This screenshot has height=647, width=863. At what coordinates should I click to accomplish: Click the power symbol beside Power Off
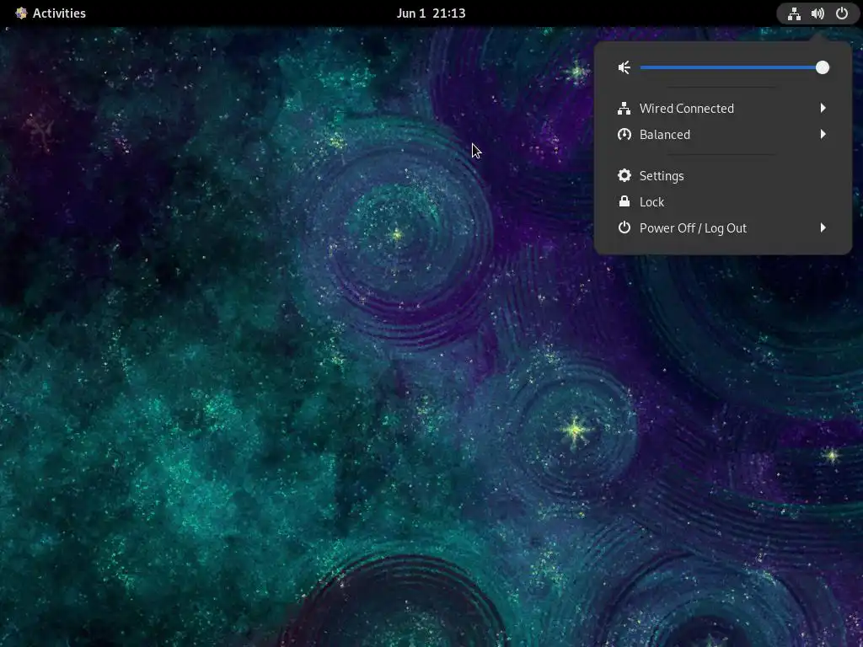click(x=624, y=227)
